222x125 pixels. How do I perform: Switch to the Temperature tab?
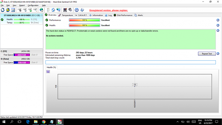[x=66, y=15]
